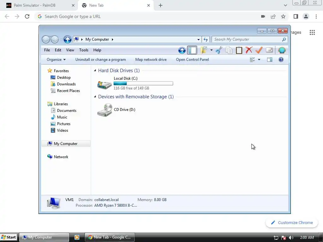Click Map network drive
323x242 pixels.
pos(151,60)
